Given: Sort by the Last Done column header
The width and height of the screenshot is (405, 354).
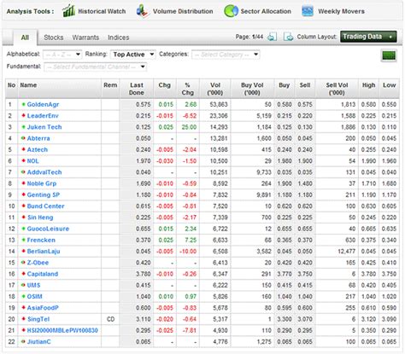Looking at the screenshot, I should (137, 89).
